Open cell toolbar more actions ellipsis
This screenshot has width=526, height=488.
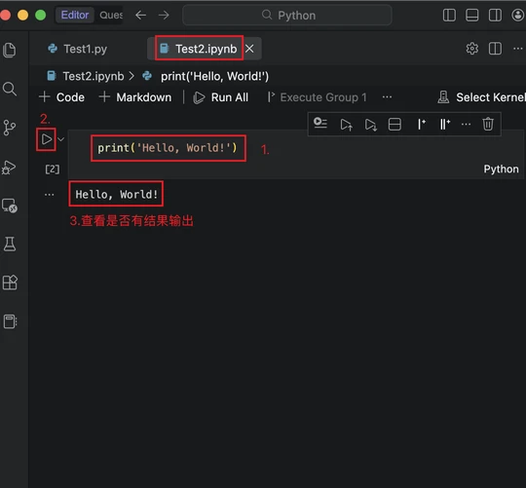tap(466, 125)
